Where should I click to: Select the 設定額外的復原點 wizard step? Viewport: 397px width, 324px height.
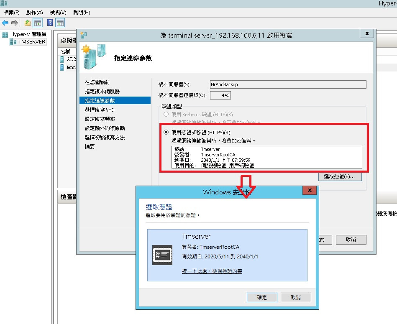coord(105,128)
